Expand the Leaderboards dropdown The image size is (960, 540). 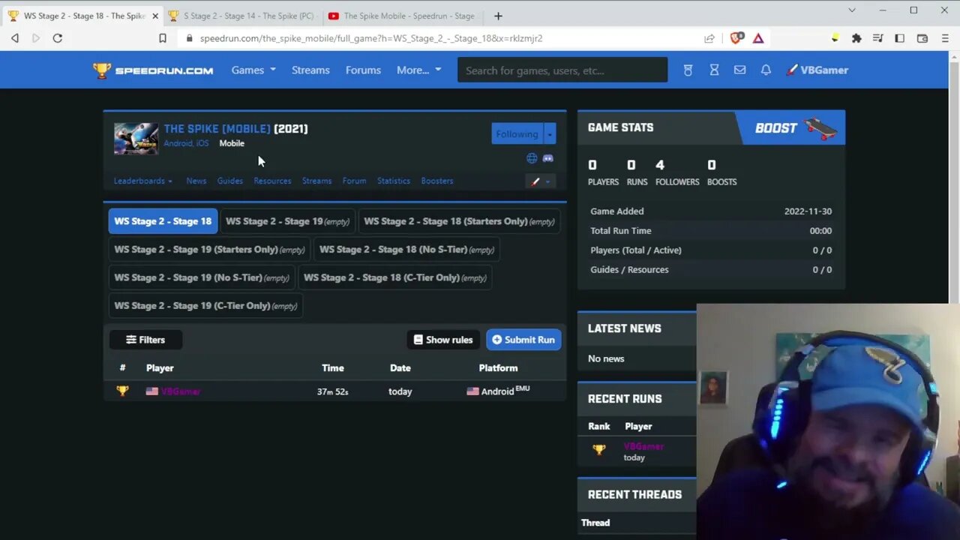[142, 181]
